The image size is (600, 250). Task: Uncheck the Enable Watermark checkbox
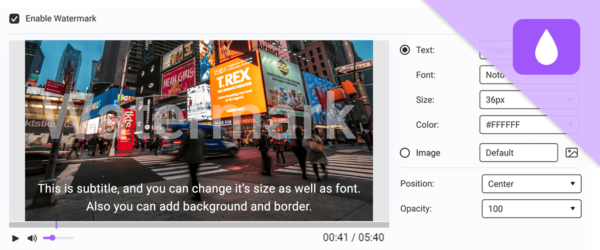14,19
